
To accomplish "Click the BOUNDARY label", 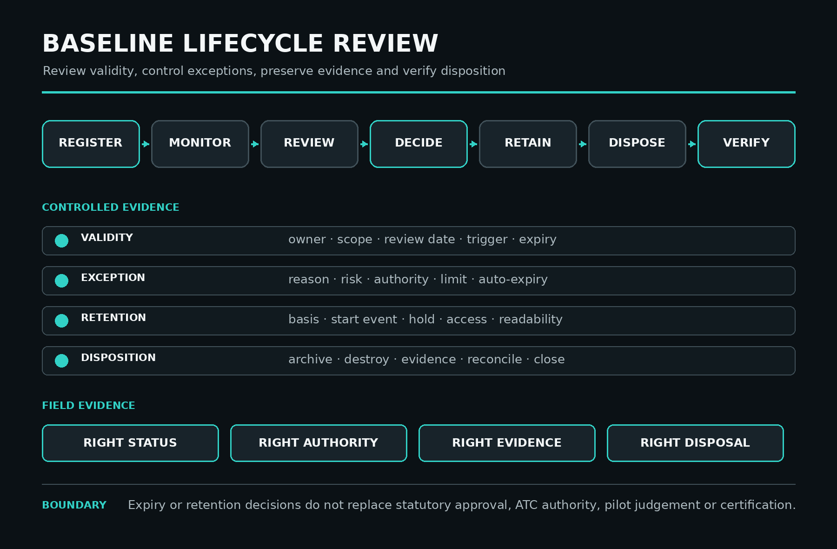I will (74, 505).
